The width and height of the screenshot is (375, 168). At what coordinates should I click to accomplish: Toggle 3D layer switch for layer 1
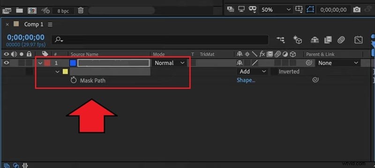click(x=293, y=63)
